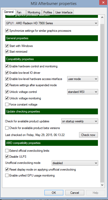Close the MSI Afterburner properties window
This screenshot has width=108, height=200.
click(104, 3)
